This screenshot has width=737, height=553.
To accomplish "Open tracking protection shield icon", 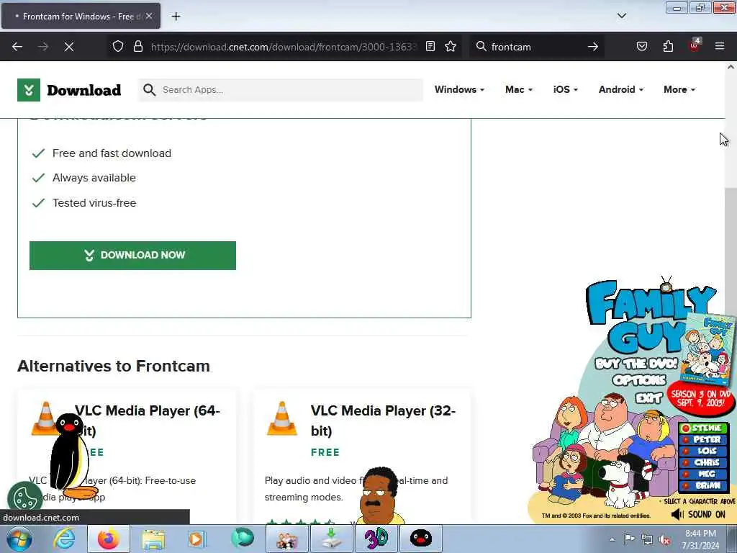I will (118, 47).
